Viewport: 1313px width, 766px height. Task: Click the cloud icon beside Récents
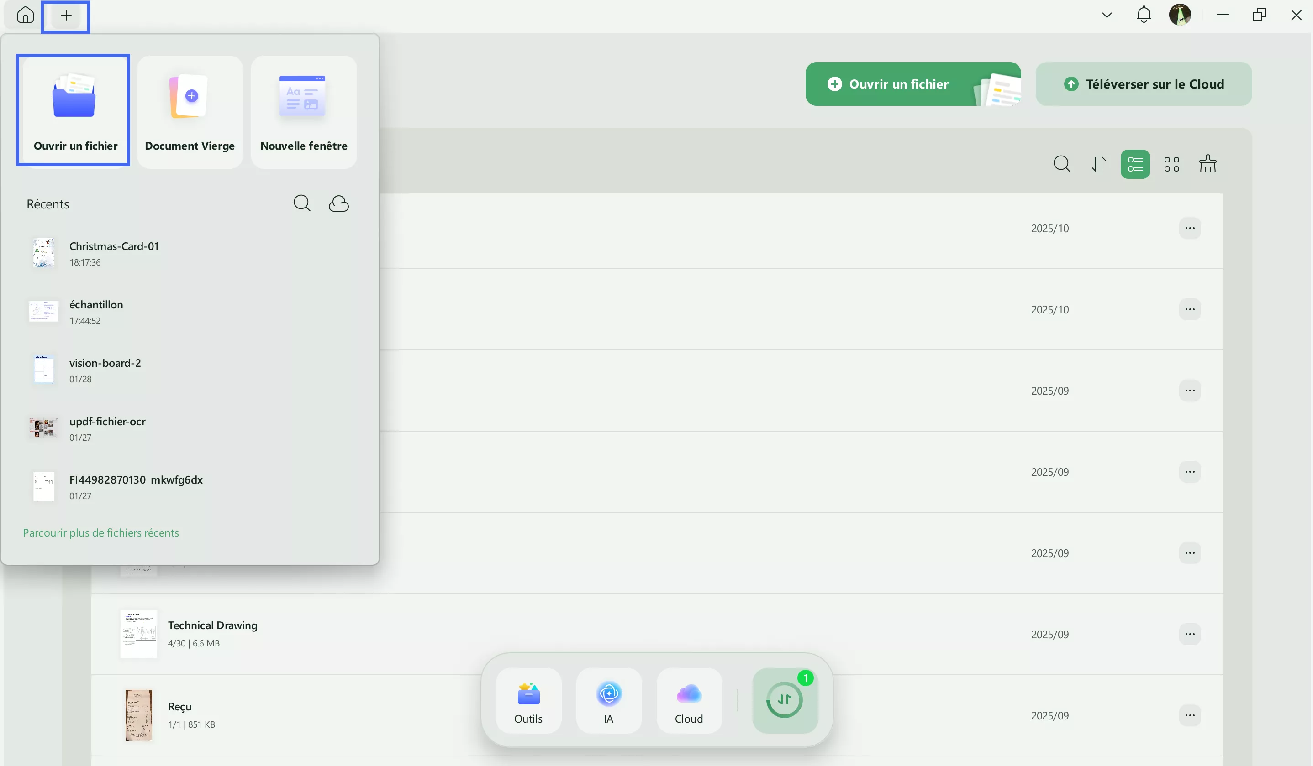point(339,203)
